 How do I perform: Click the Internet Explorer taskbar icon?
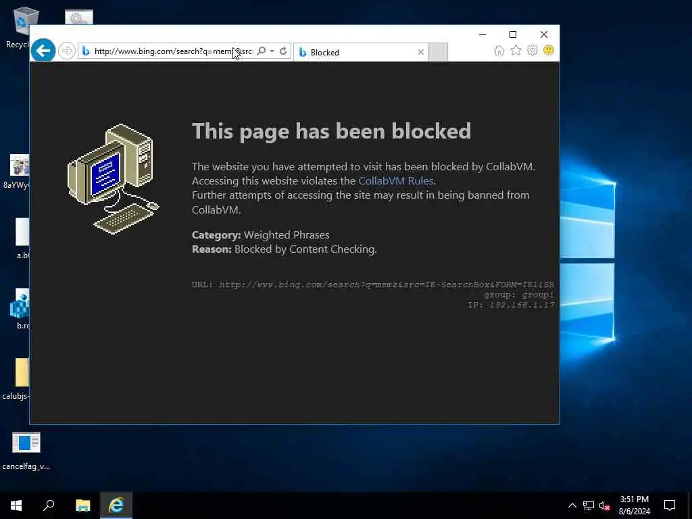(116, 505)
